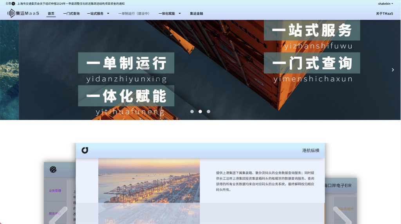Screen dimensions: 401x224
Task: Click the 公告 announcement speaker icon
Action: pyautogui.click(x=13, y=4)
